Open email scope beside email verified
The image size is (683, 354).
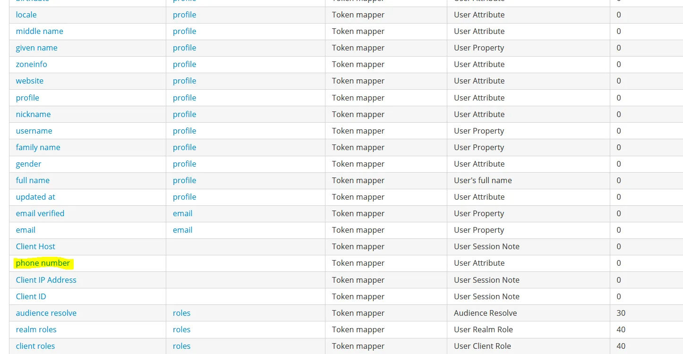[182, 213]
